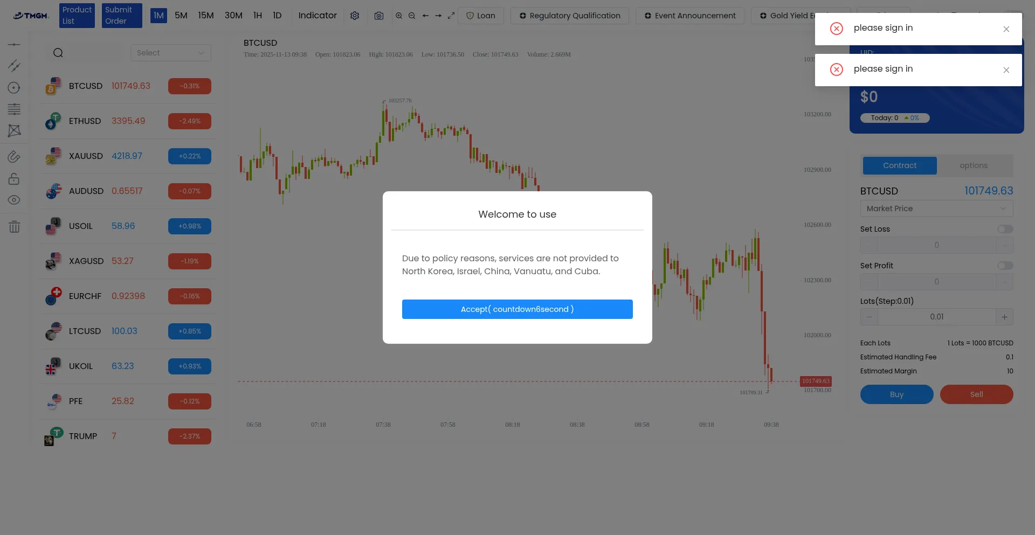Take a chart screenshot with camera icon
Image resolution: width=1035 pixels, height=535 pixels.
coord(379,16)
